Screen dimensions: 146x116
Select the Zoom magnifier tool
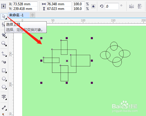click(4, 44)
